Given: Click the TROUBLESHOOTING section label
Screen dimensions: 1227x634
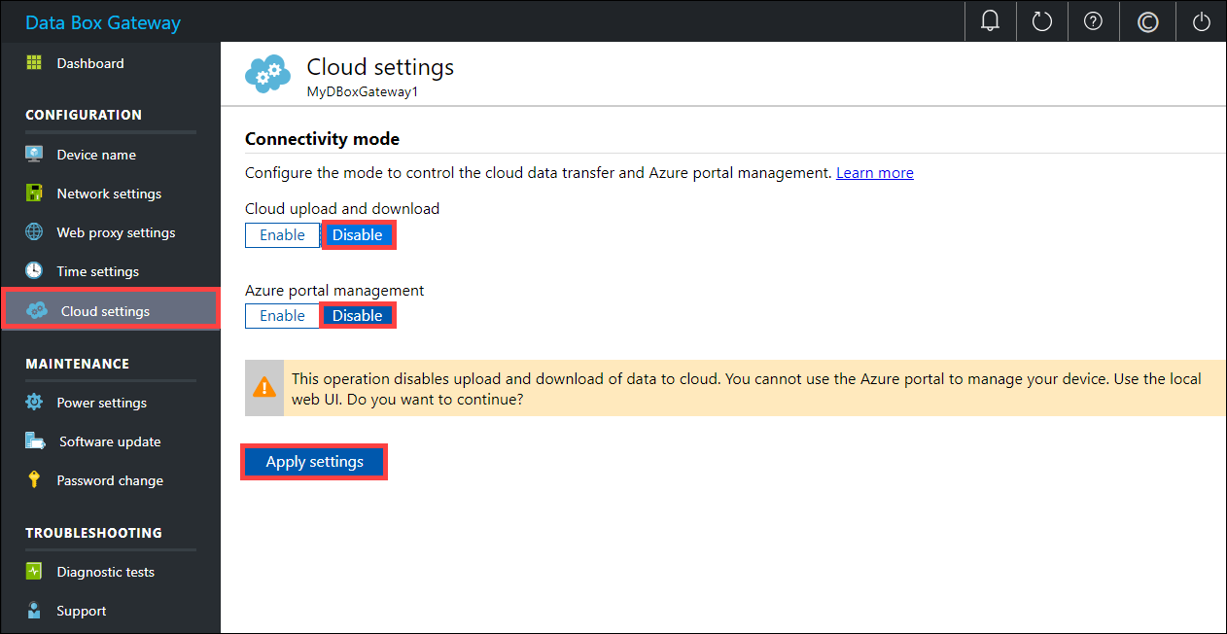Looking at the screenshot, I should coord(93,533).
